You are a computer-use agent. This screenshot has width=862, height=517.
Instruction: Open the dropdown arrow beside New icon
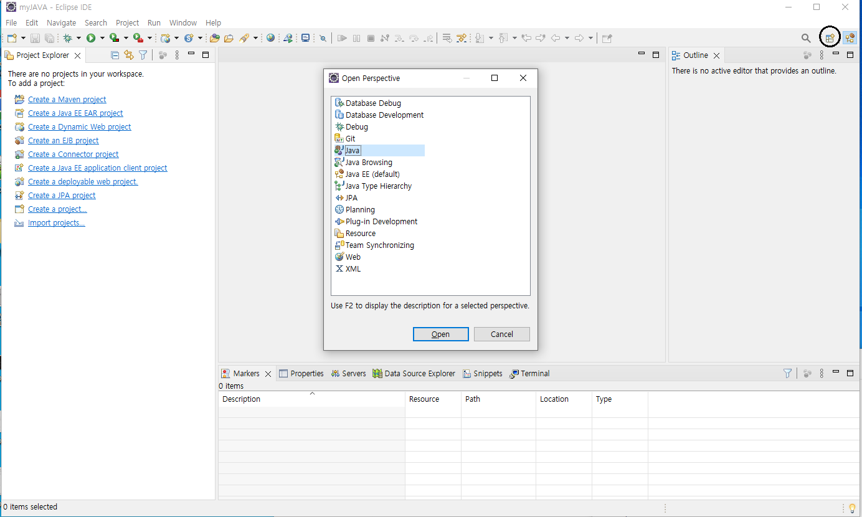(23, 38)
